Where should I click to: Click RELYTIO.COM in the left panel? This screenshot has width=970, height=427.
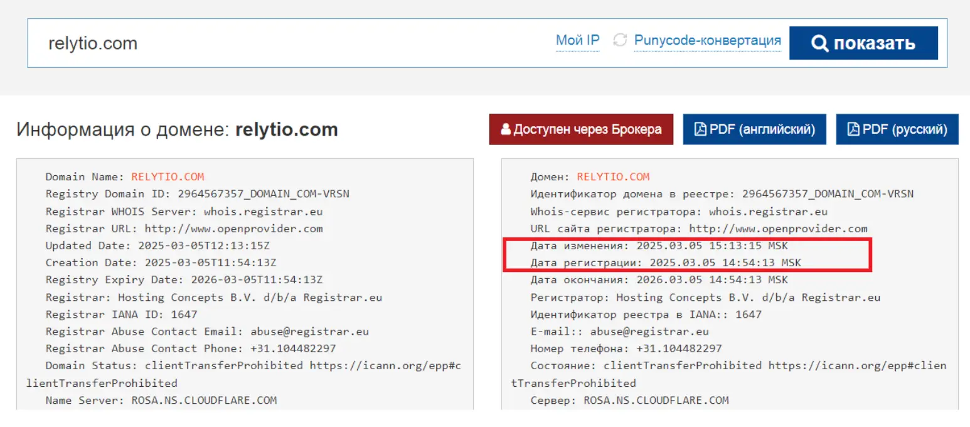click(x=169, y=176)
